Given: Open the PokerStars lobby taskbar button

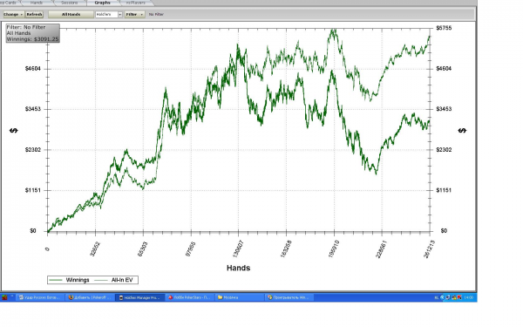Looking at the screenshot, I should tap(190, 297).
